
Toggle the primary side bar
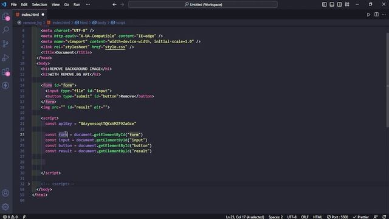pyautogui.click(x=324, y=4)
